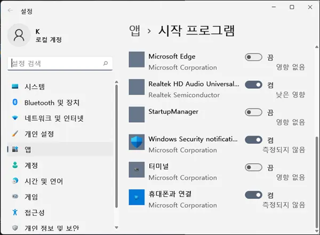Click the sidebar scrollbar thumb
The width and height of the screenshot is (320, 235).
tap(116, 146)
